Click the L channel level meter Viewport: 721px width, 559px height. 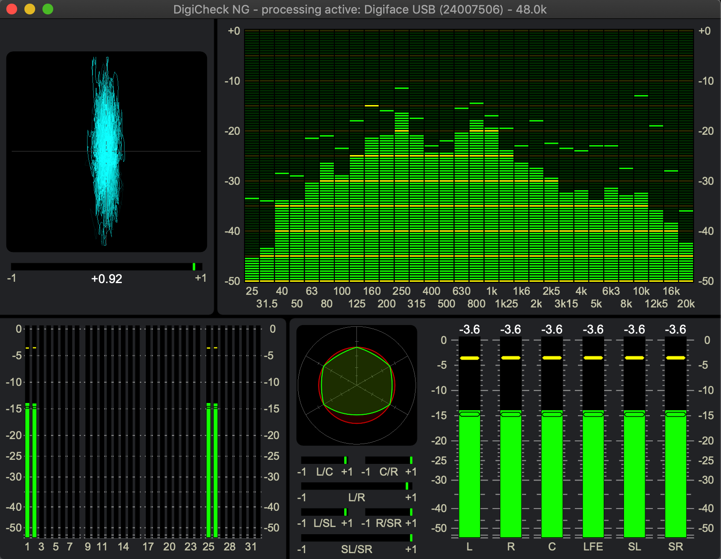click(x=469, y=473)
